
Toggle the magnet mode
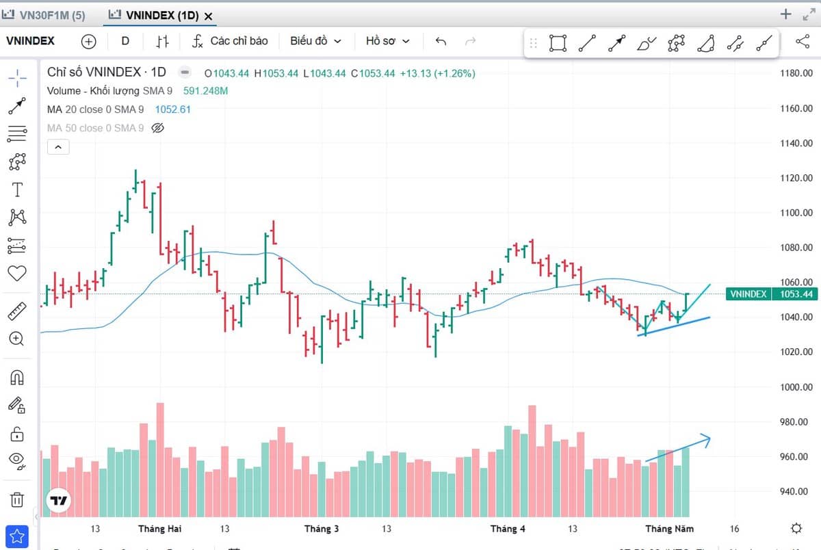[17, 377]
